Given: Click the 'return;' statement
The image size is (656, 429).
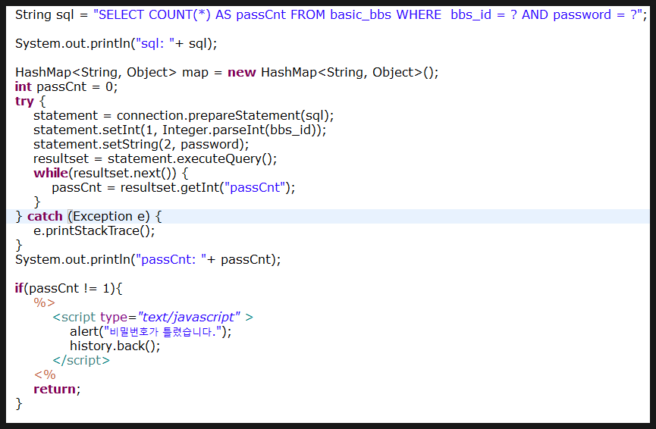Looking at the screenshot, I should 57,390.
